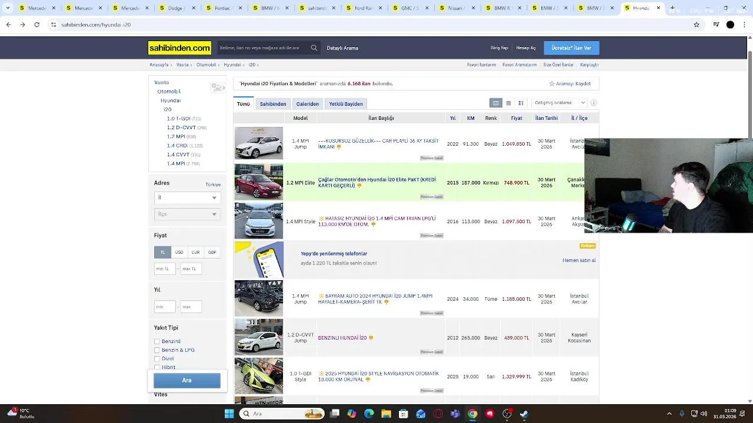The height and width of the screenshot is (423, 753).
Task: Click the min year input field
Action: pyautogui.click(x=165, y=307)
